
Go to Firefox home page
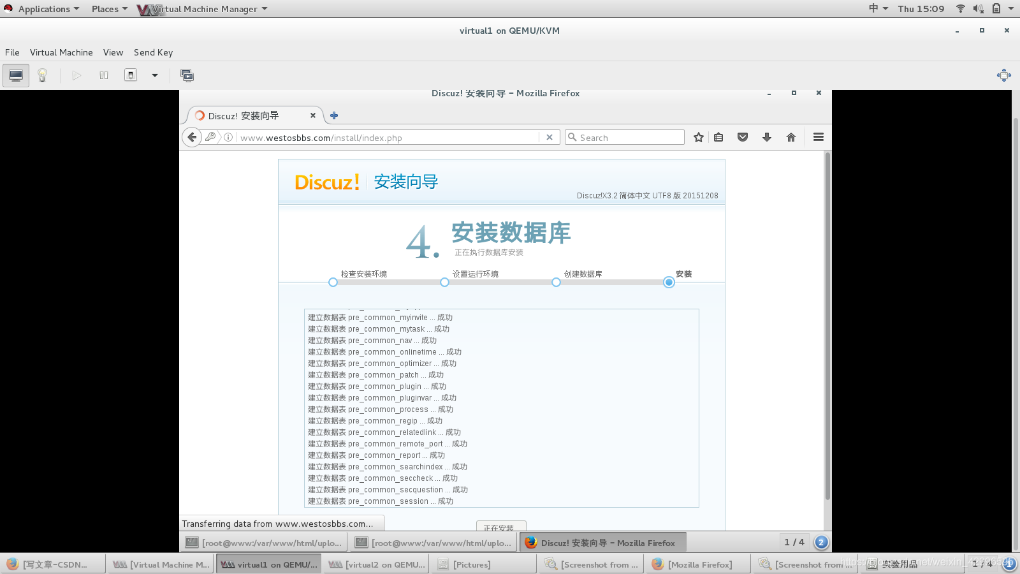(x=791, y=137)
